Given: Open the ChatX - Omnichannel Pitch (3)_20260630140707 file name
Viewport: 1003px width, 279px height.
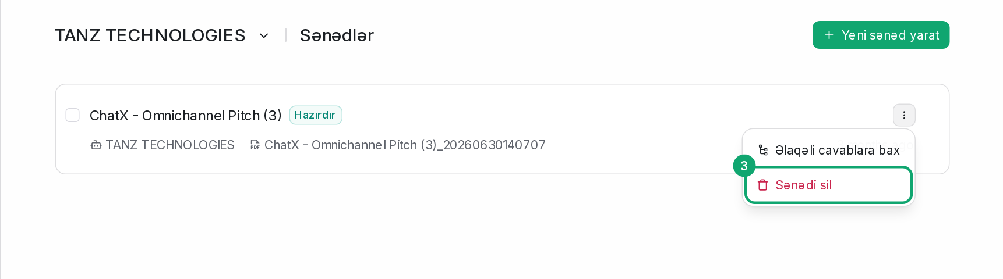Looking at the screenshot, I should [405, 145].
